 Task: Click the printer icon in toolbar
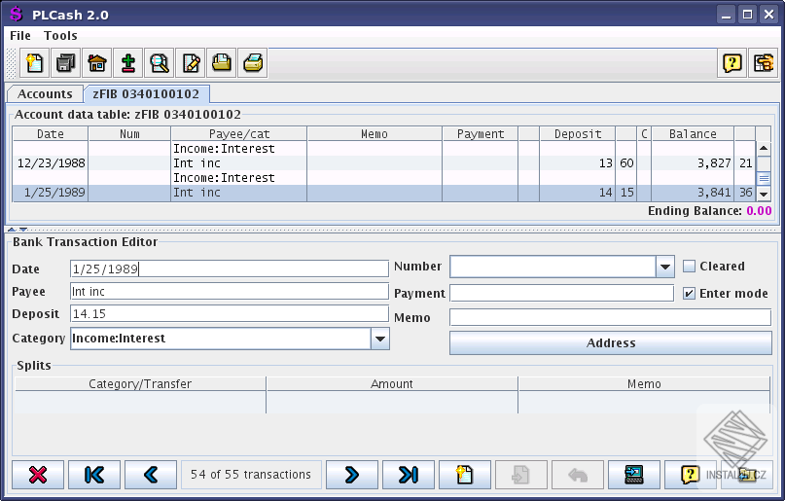(253, 63)
